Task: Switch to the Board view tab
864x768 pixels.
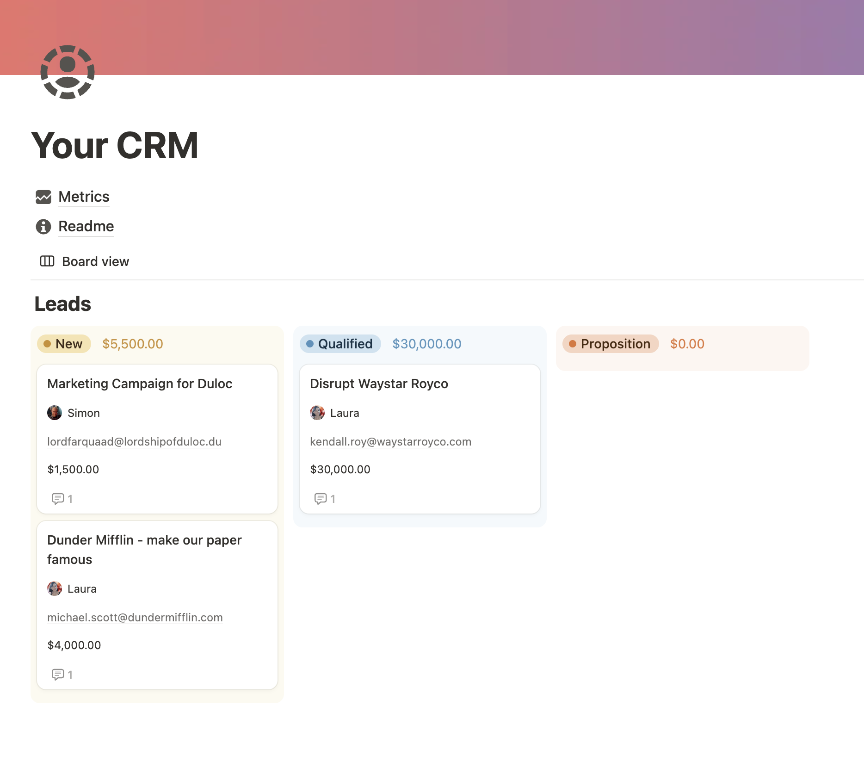Action: 95,261
